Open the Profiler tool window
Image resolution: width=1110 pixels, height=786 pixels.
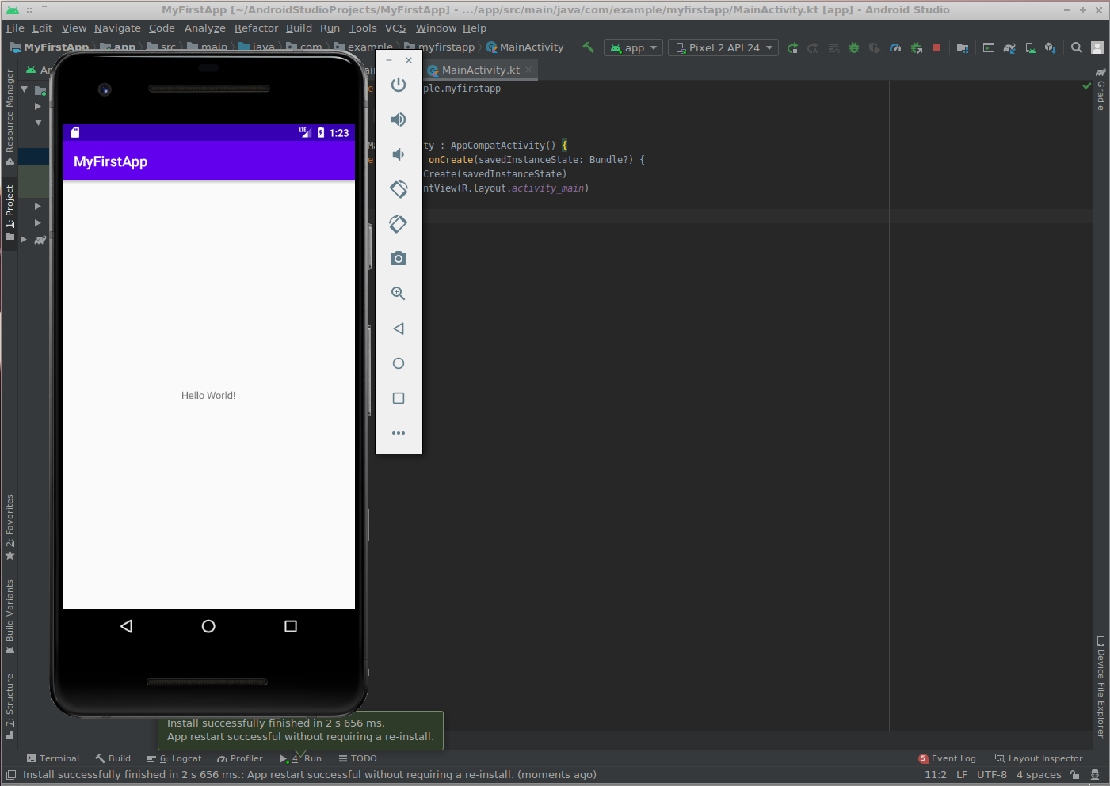pyautogui.click(x=240, y=758)
